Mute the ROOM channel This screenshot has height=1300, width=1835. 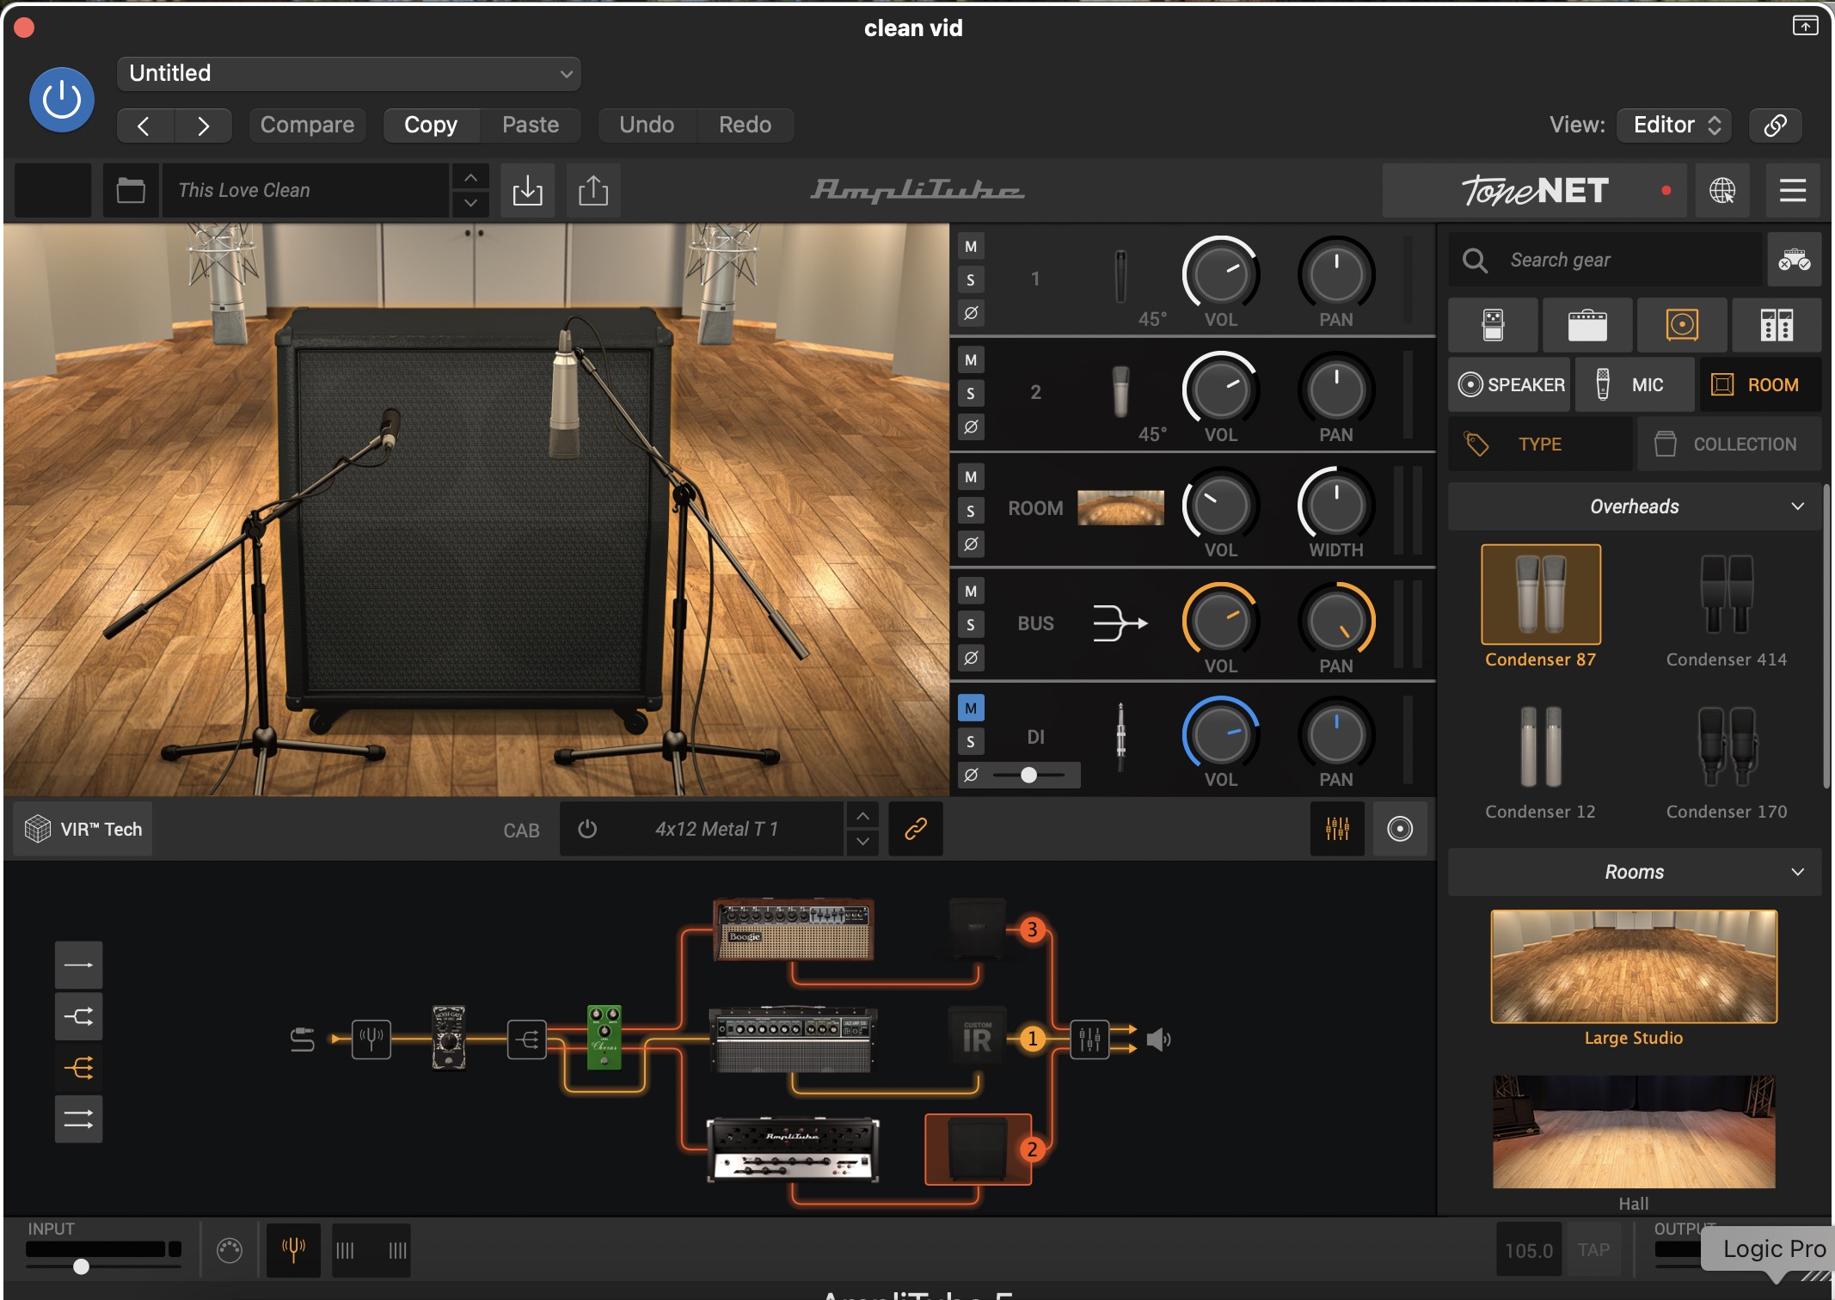pyautogui.click(x=971, y=477)
